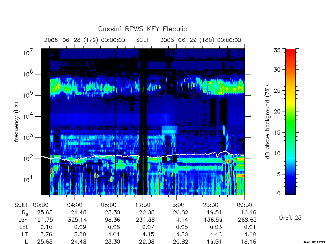Click Rs value 20.82
This screenshot has height=244, width=326.
pyautogui.click(x=181, y=212)
